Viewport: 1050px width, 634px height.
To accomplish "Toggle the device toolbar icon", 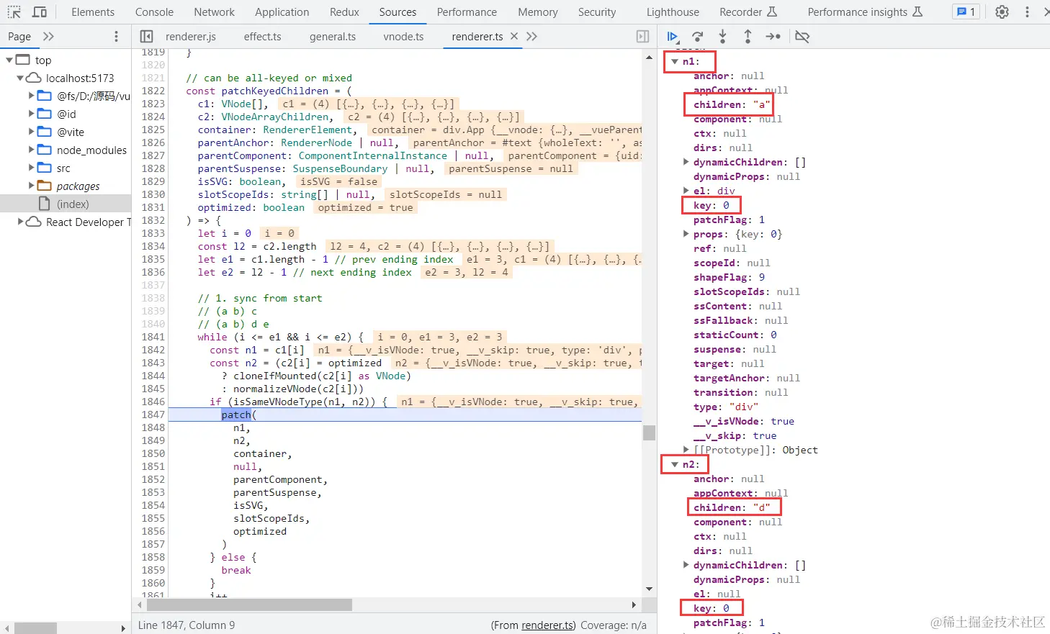I will [x=40, y=12].
